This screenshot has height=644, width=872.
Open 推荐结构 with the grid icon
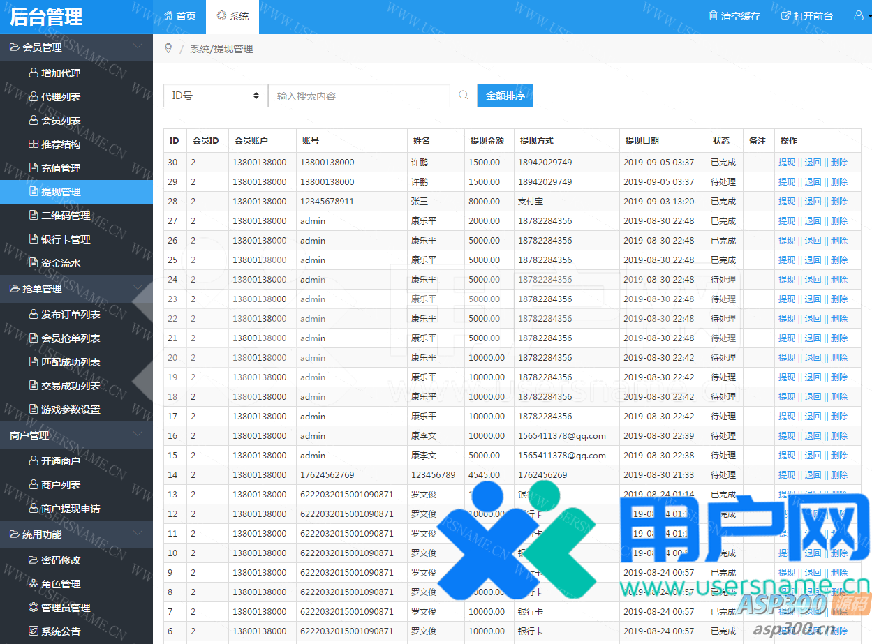(33, 144)
